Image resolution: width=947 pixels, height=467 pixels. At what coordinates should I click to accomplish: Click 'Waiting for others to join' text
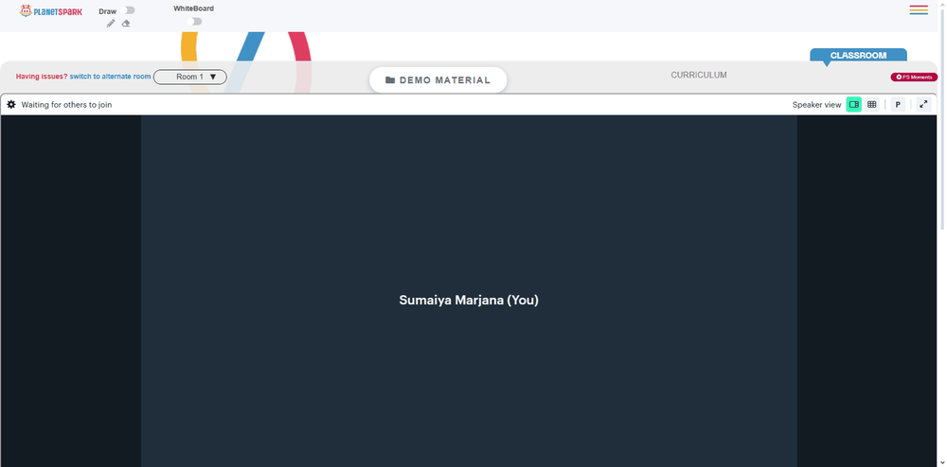tap(66, 105)
